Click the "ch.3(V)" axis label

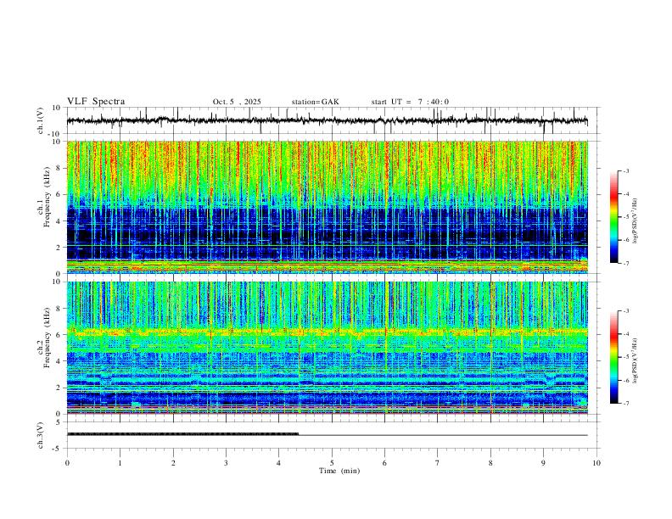click(41, 435)
